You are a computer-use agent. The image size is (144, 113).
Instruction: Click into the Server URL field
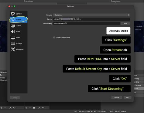(91, 19)
